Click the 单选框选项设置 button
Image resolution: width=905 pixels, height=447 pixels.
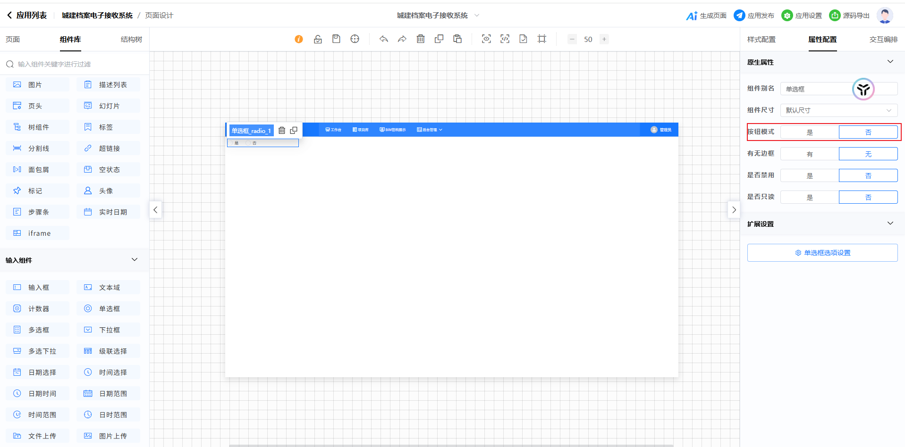click(822, 253)
